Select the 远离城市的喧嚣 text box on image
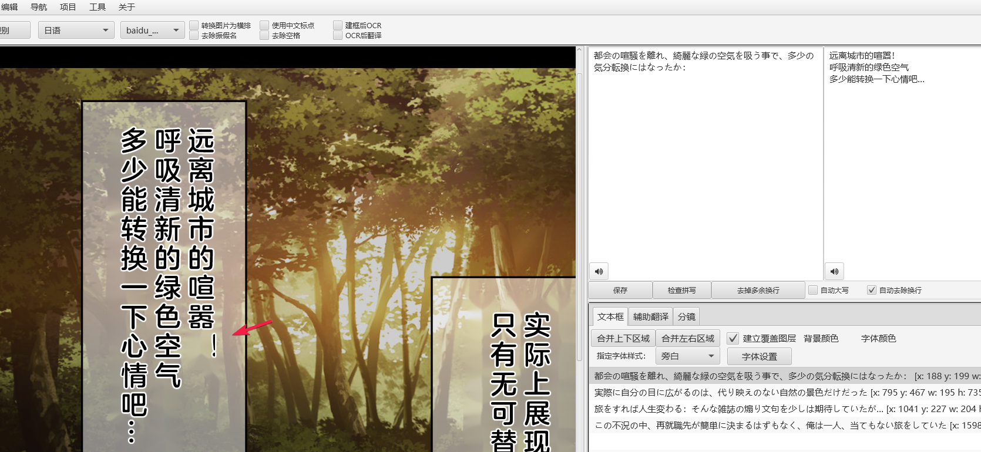Viewport: 981px width, 452px height. tap(164, 276)
